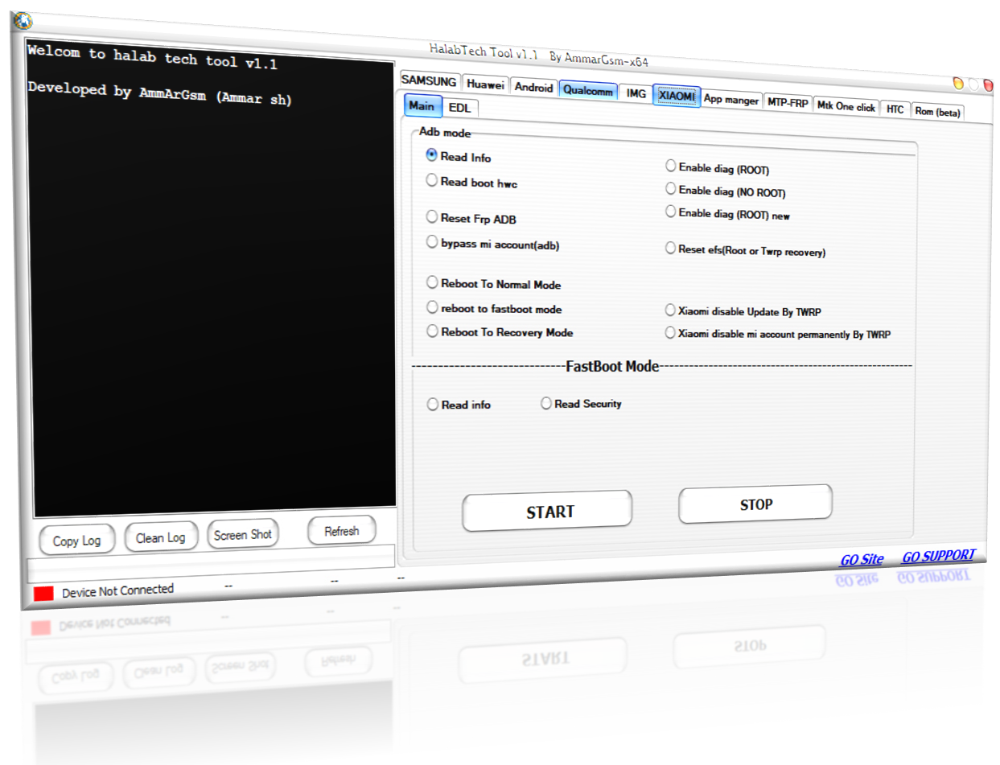Open the SAMSUNG tab
This screenshot has height=765, width=1000.
429,81
